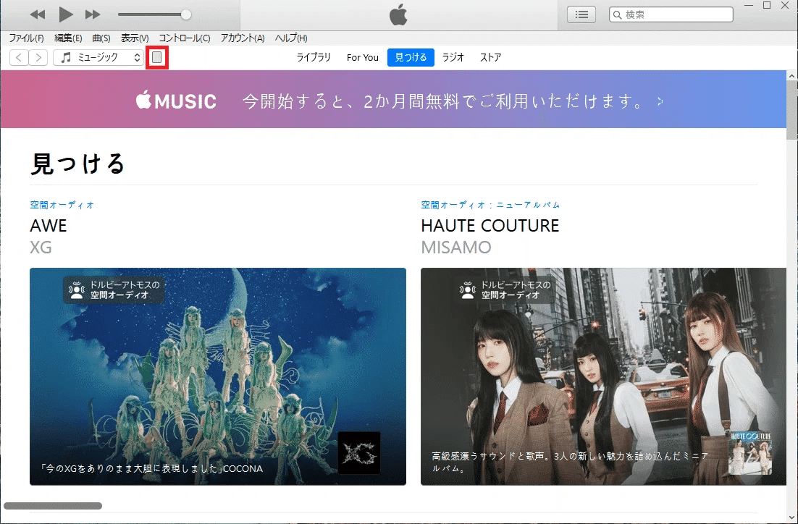Open the HAUTE COUTURE album title

click(x=490, y=226)
